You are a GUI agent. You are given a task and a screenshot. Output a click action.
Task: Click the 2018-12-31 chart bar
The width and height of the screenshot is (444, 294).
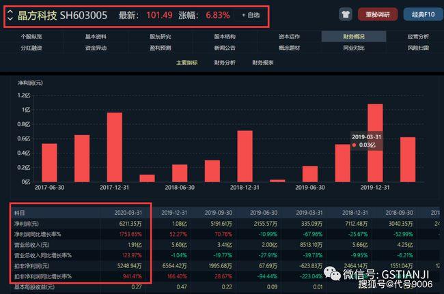coord(245,156)
